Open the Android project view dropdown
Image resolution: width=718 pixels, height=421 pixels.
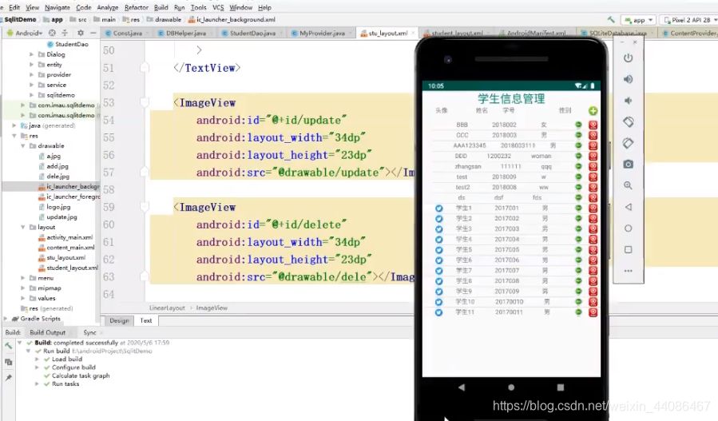click(x=25, y=33)
